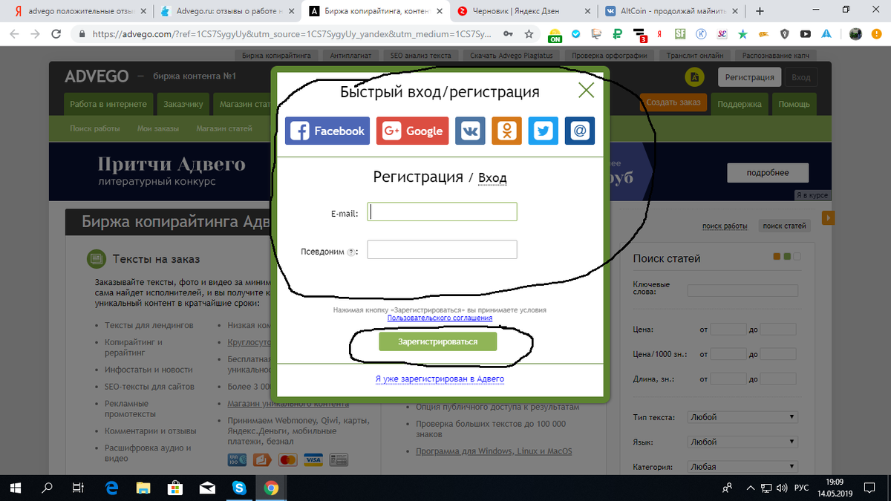This screenshot has height=501, width=891.
Task: Click the green Зарегистрироваться button
Action: coord(437,341)
